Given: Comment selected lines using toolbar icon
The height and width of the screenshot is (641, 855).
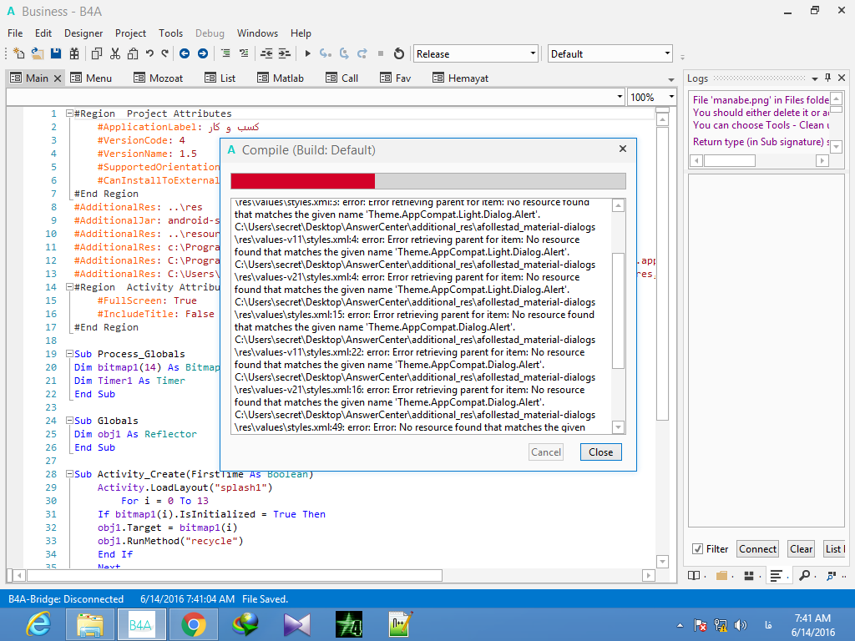Looking at the screenshot, I should (x=226, y=53).
